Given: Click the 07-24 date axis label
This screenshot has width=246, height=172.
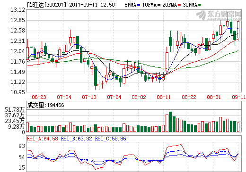Looking at the screenshot, I should (114, 97).
